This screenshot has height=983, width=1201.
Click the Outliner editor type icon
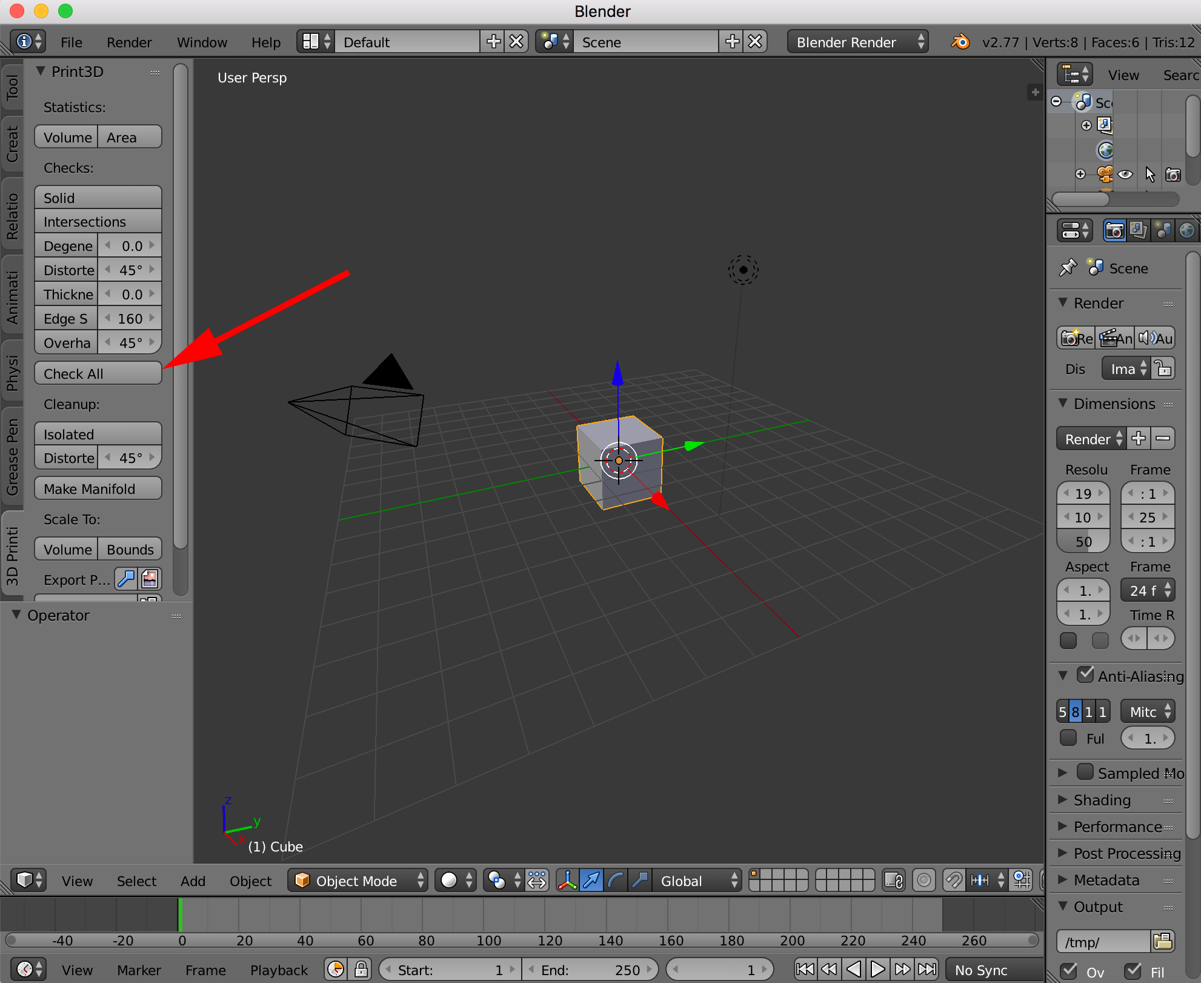[x=1075, y=75]
